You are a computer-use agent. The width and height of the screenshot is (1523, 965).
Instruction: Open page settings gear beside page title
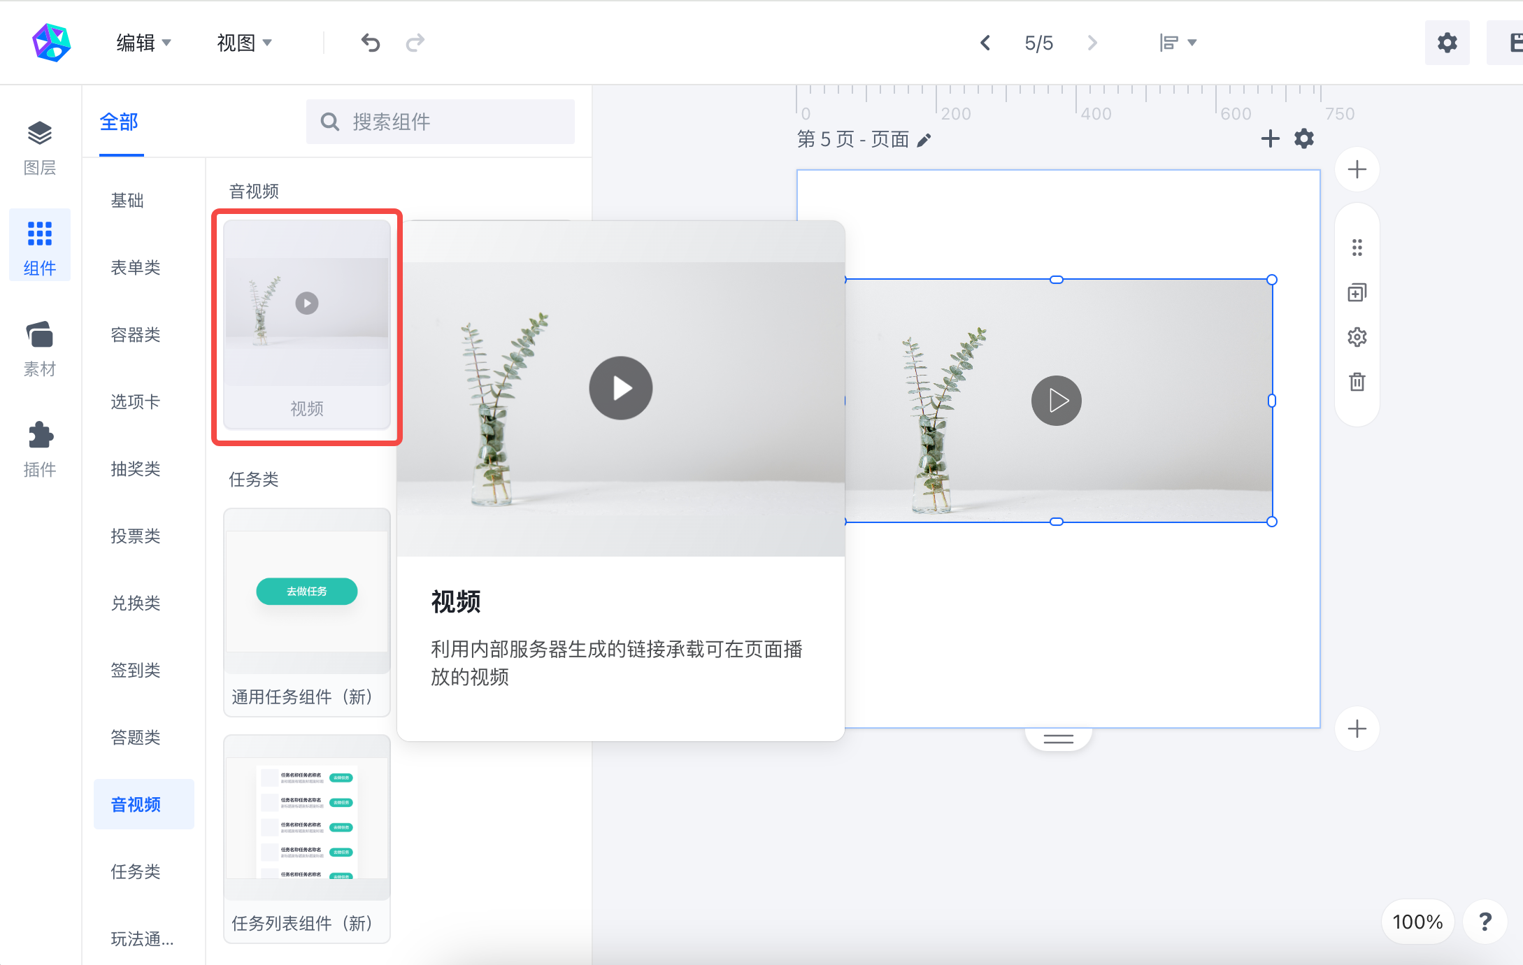point(1304,138)
